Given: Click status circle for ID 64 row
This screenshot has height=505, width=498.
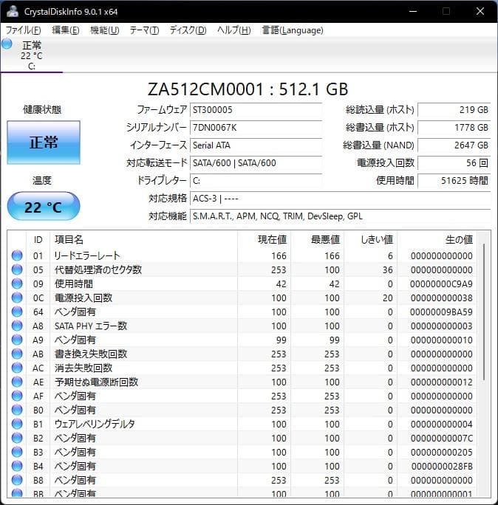Looking at the screenshot, I should pos(17,312).
